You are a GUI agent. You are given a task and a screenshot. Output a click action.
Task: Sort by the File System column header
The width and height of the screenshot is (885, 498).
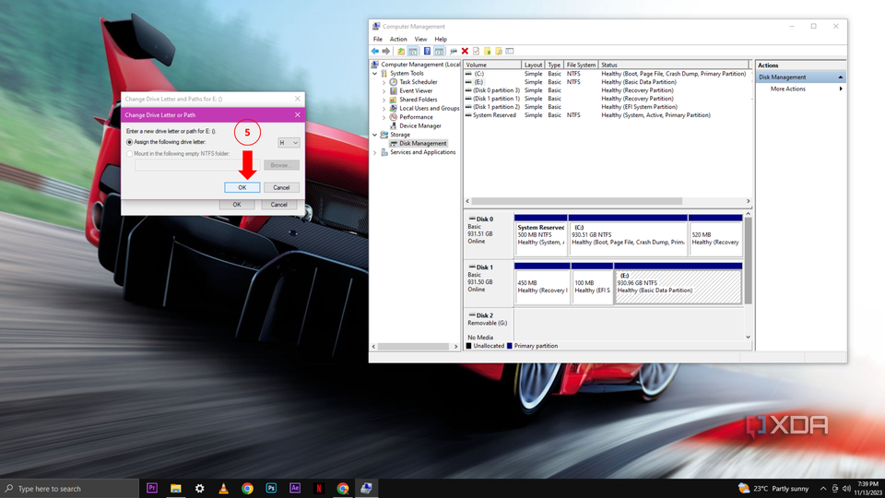pos(581,65)
